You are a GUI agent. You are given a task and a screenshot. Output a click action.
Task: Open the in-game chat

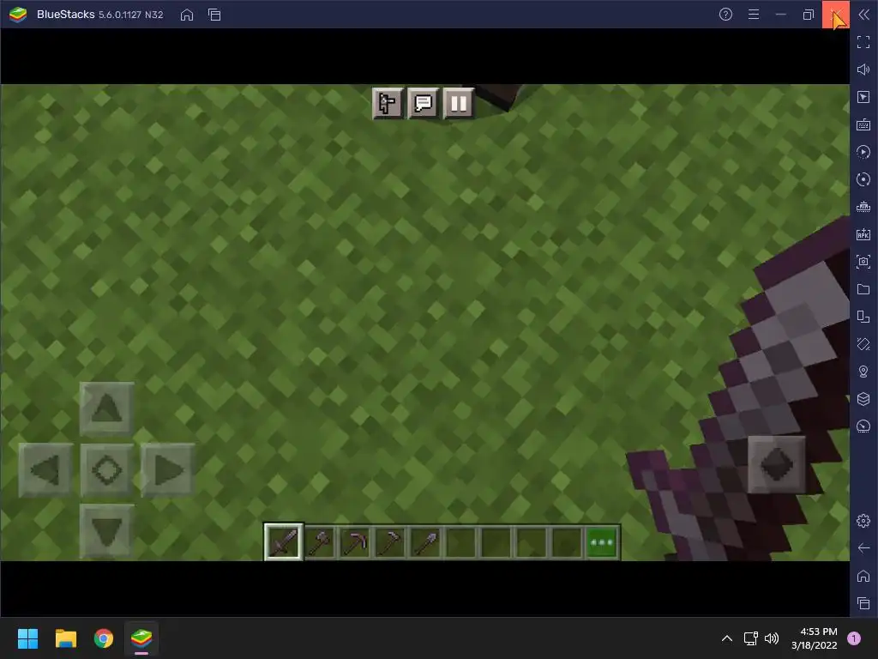pos(423,103)
